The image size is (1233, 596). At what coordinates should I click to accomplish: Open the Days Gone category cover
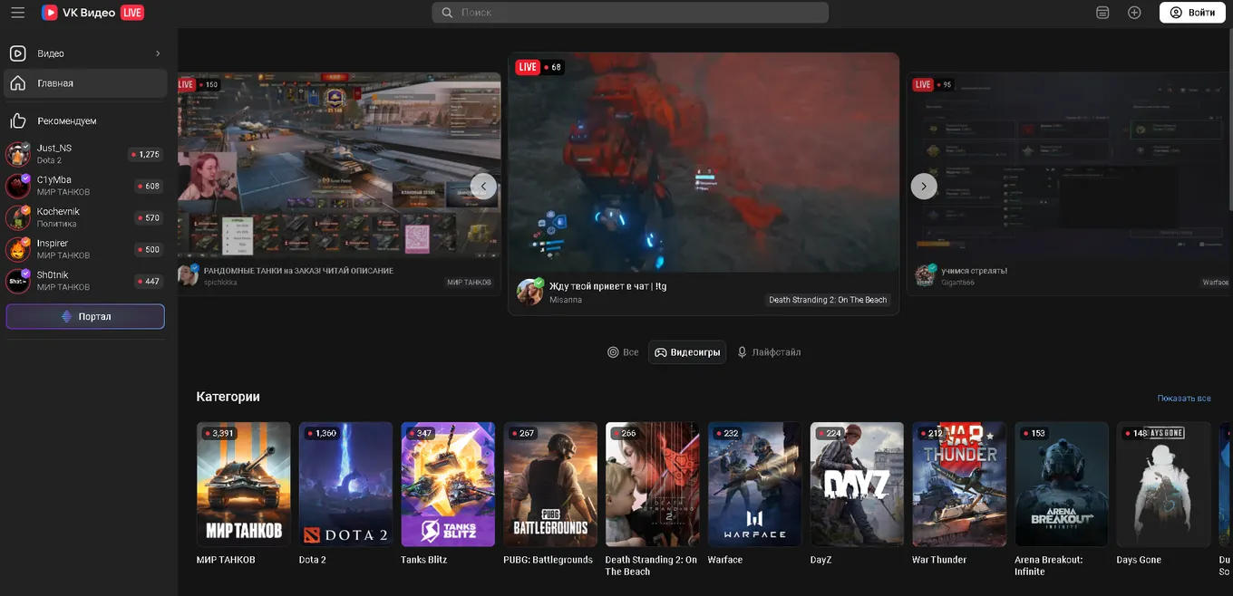tap(1164, 485)
